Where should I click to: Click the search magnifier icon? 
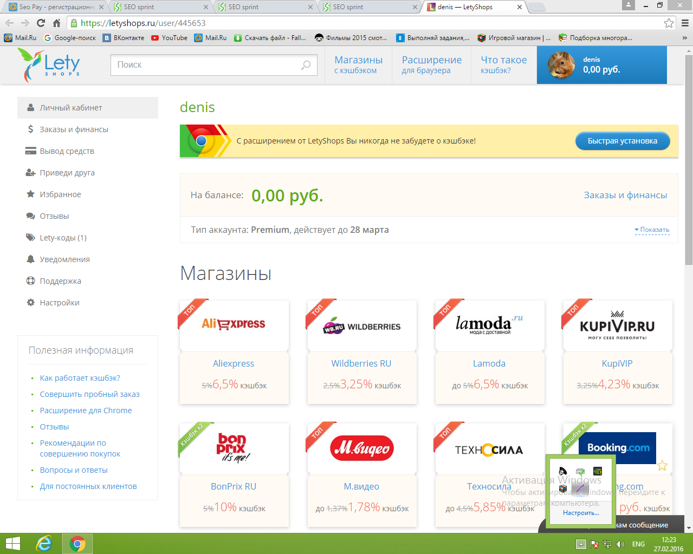coord(306,65)
